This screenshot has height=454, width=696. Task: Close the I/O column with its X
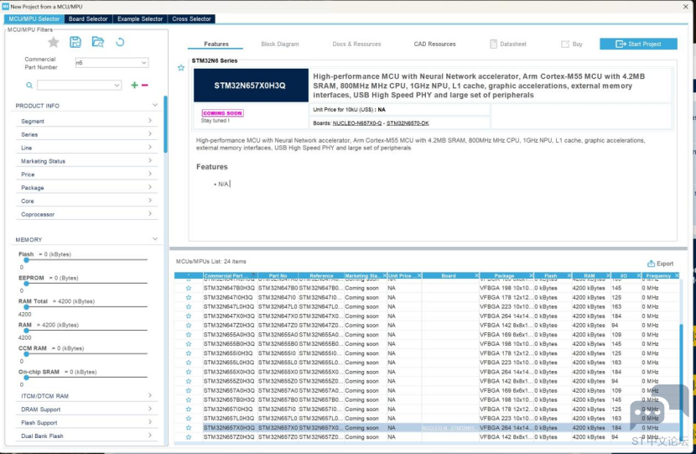[x=639, y=276]
